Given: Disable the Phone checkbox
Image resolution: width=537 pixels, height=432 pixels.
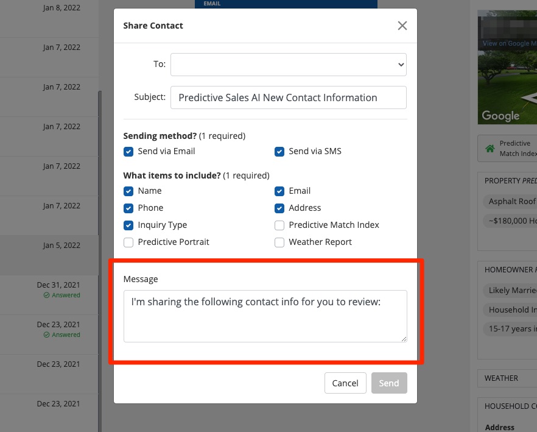Looking at the screenshot, I should pyautogui.click(x=128, y=208).
